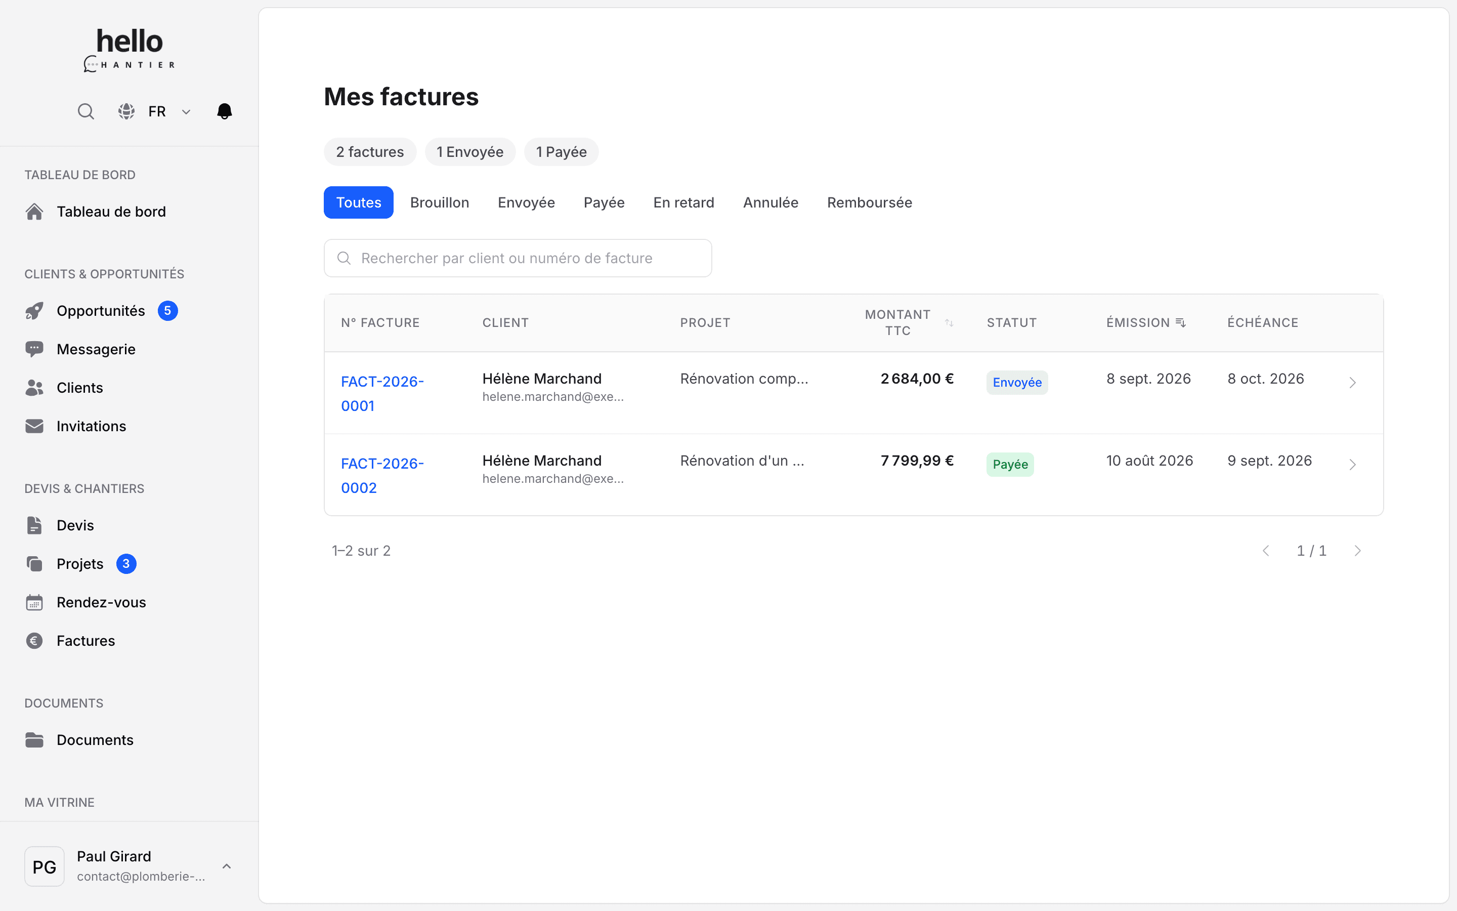Image resolution: width=1457 pixels, height=911 pixels.
Task: Click the search magnifier icon in sidebar
Action: pyautogui.click(x=86, y=111)
